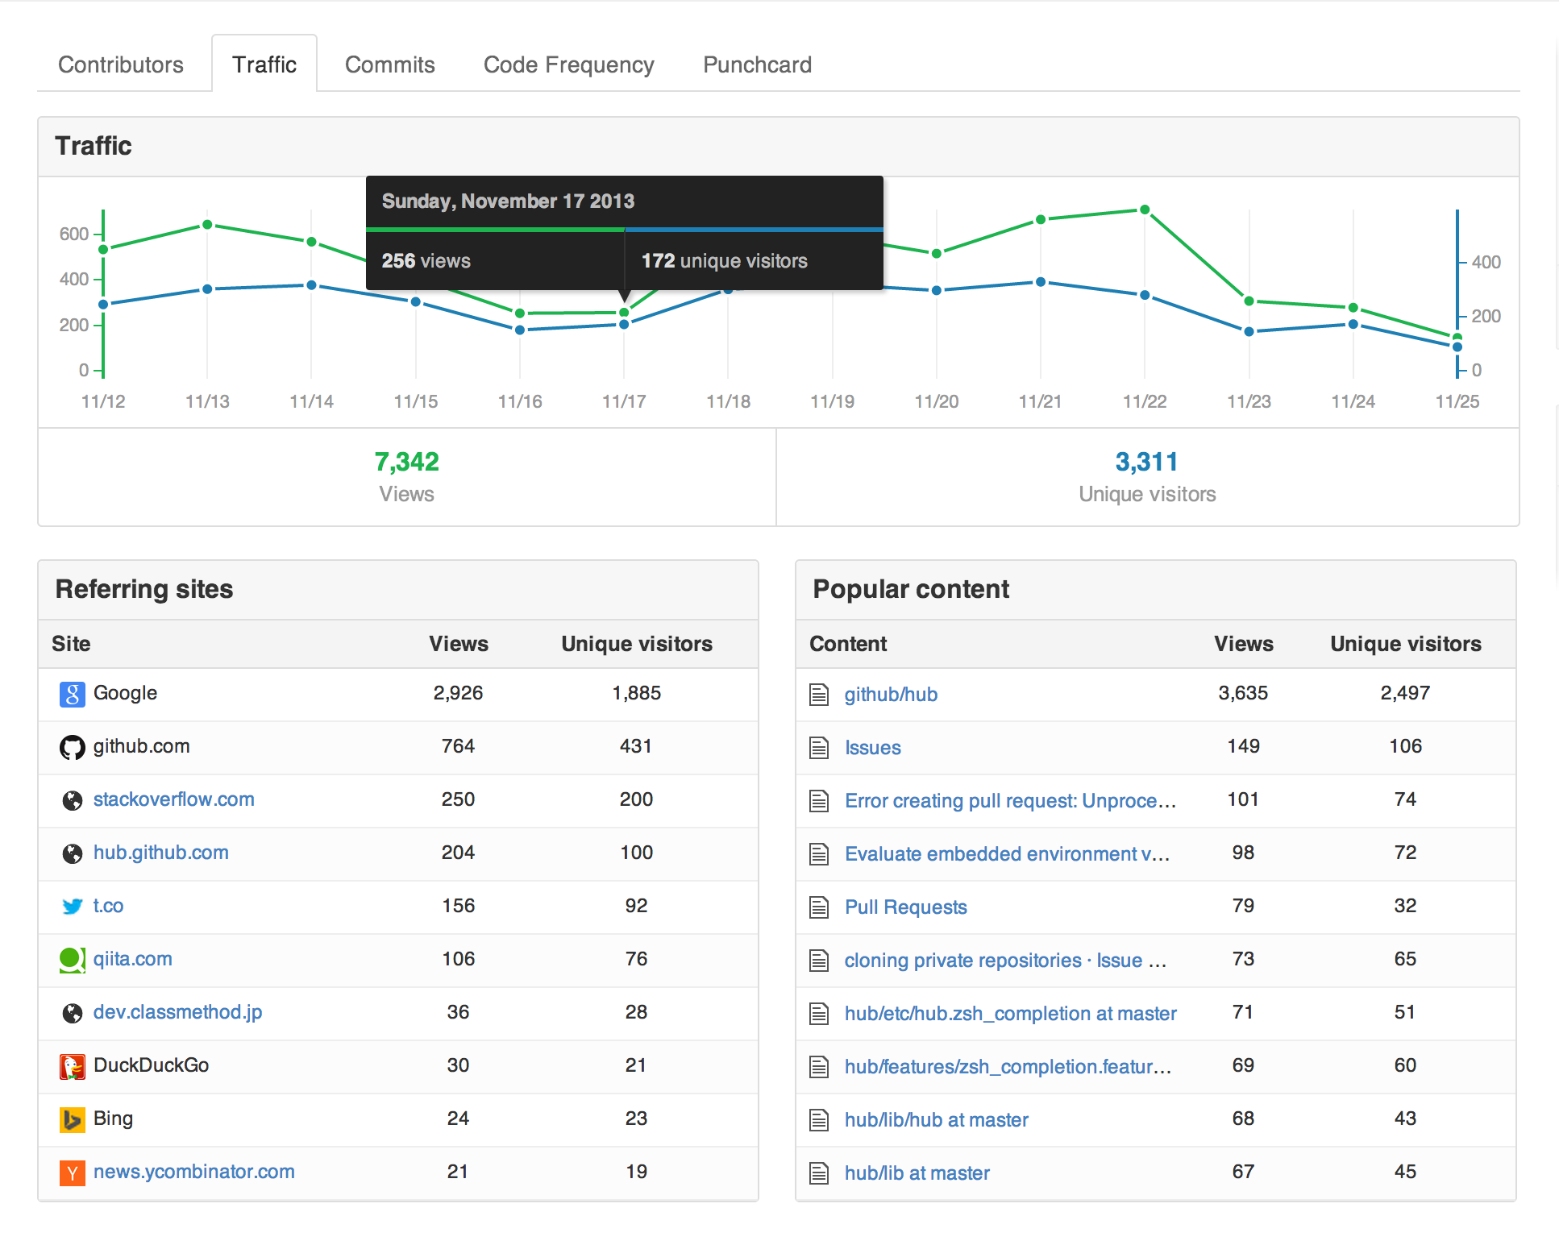Screen dimensions: 1559x1241
Task: Click the globe icon next to stackoverflow.com
Action: [73, 799]
